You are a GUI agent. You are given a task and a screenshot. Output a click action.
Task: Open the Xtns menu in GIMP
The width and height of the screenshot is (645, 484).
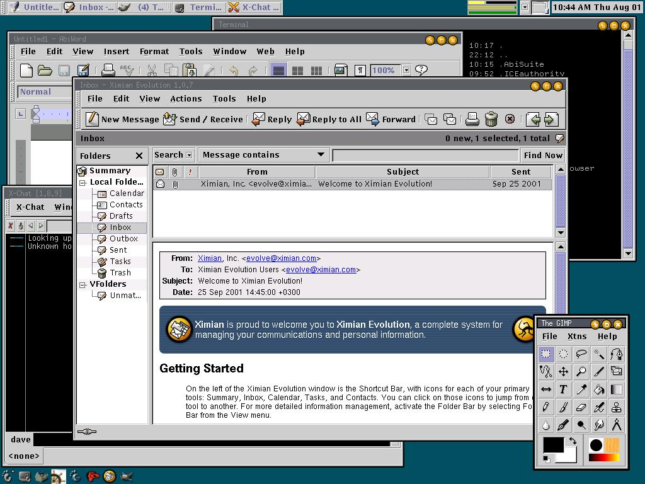577,337
